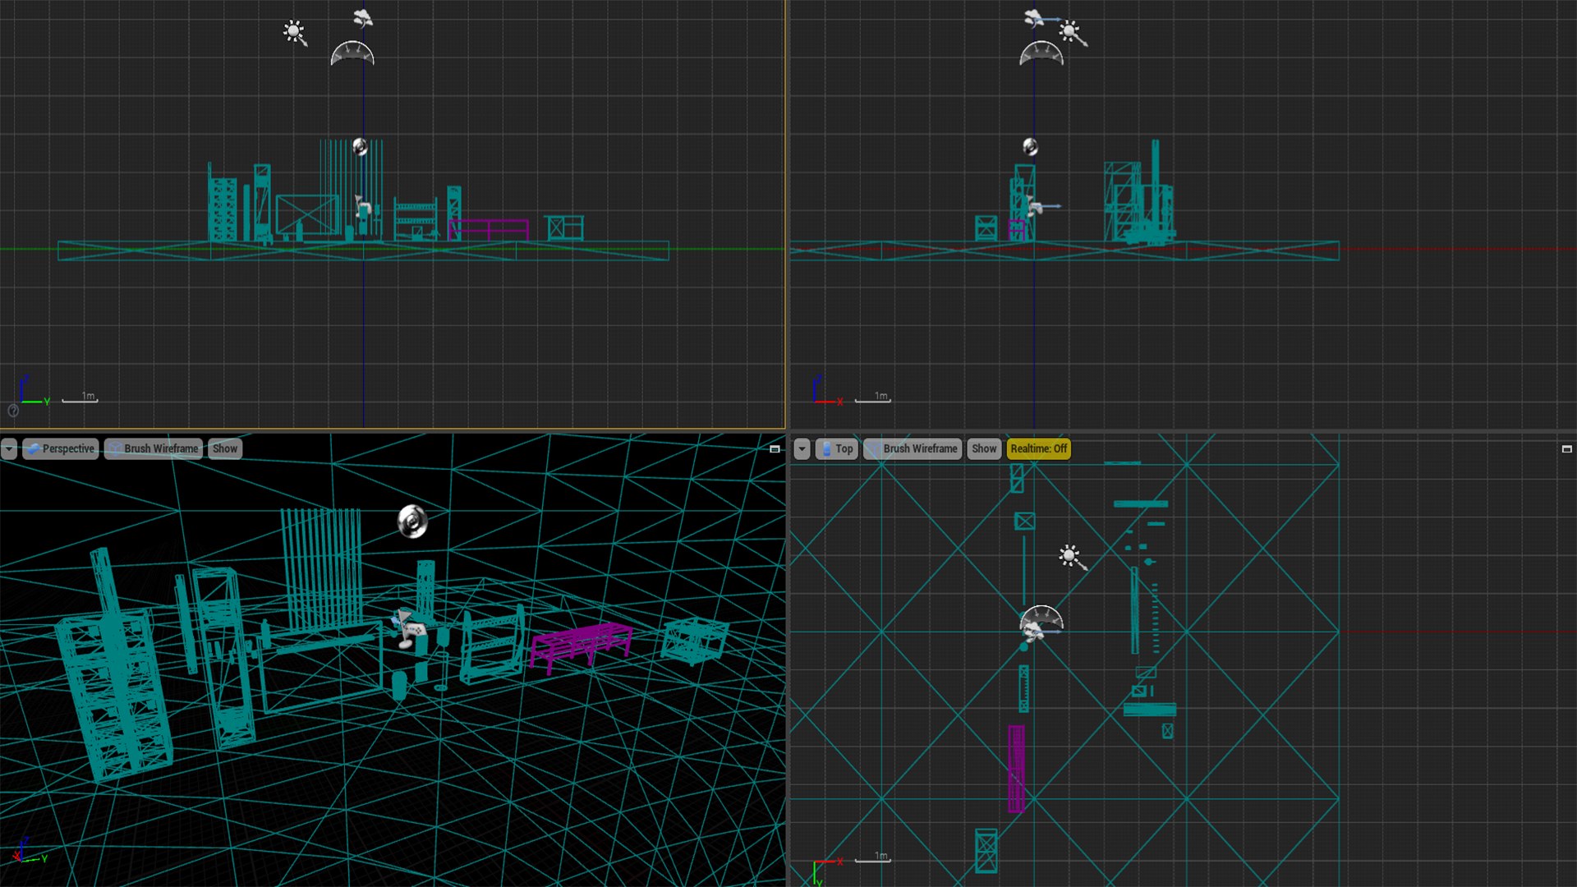Toggle the Realtime: Off warning button

point(1038,448)
